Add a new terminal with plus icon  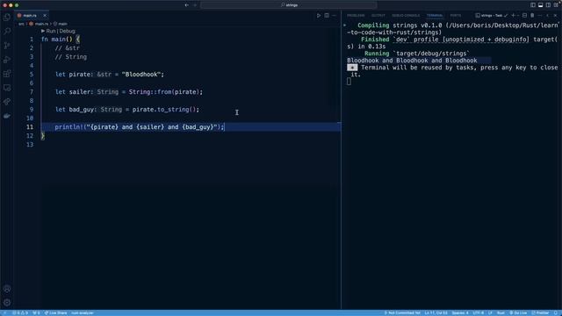[513, 16]
